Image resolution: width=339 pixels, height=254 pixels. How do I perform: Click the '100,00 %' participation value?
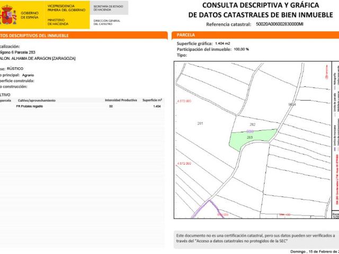point(242,49)
